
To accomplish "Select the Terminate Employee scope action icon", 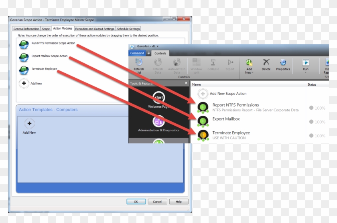I will click(203, 135).
